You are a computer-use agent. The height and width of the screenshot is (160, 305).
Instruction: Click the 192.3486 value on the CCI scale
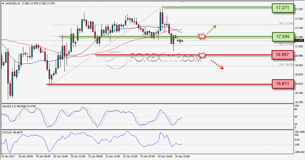click(x=300, y=132)
